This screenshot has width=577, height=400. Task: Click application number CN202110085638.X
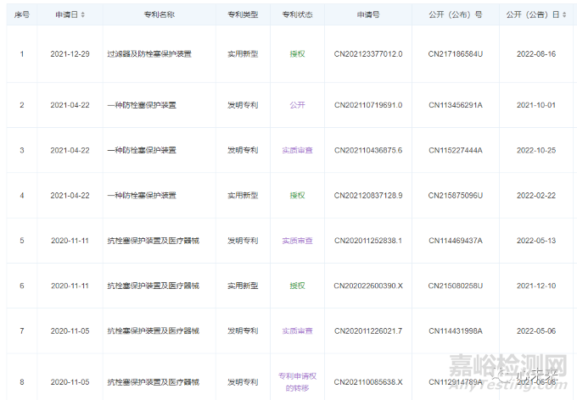[368, 382]
